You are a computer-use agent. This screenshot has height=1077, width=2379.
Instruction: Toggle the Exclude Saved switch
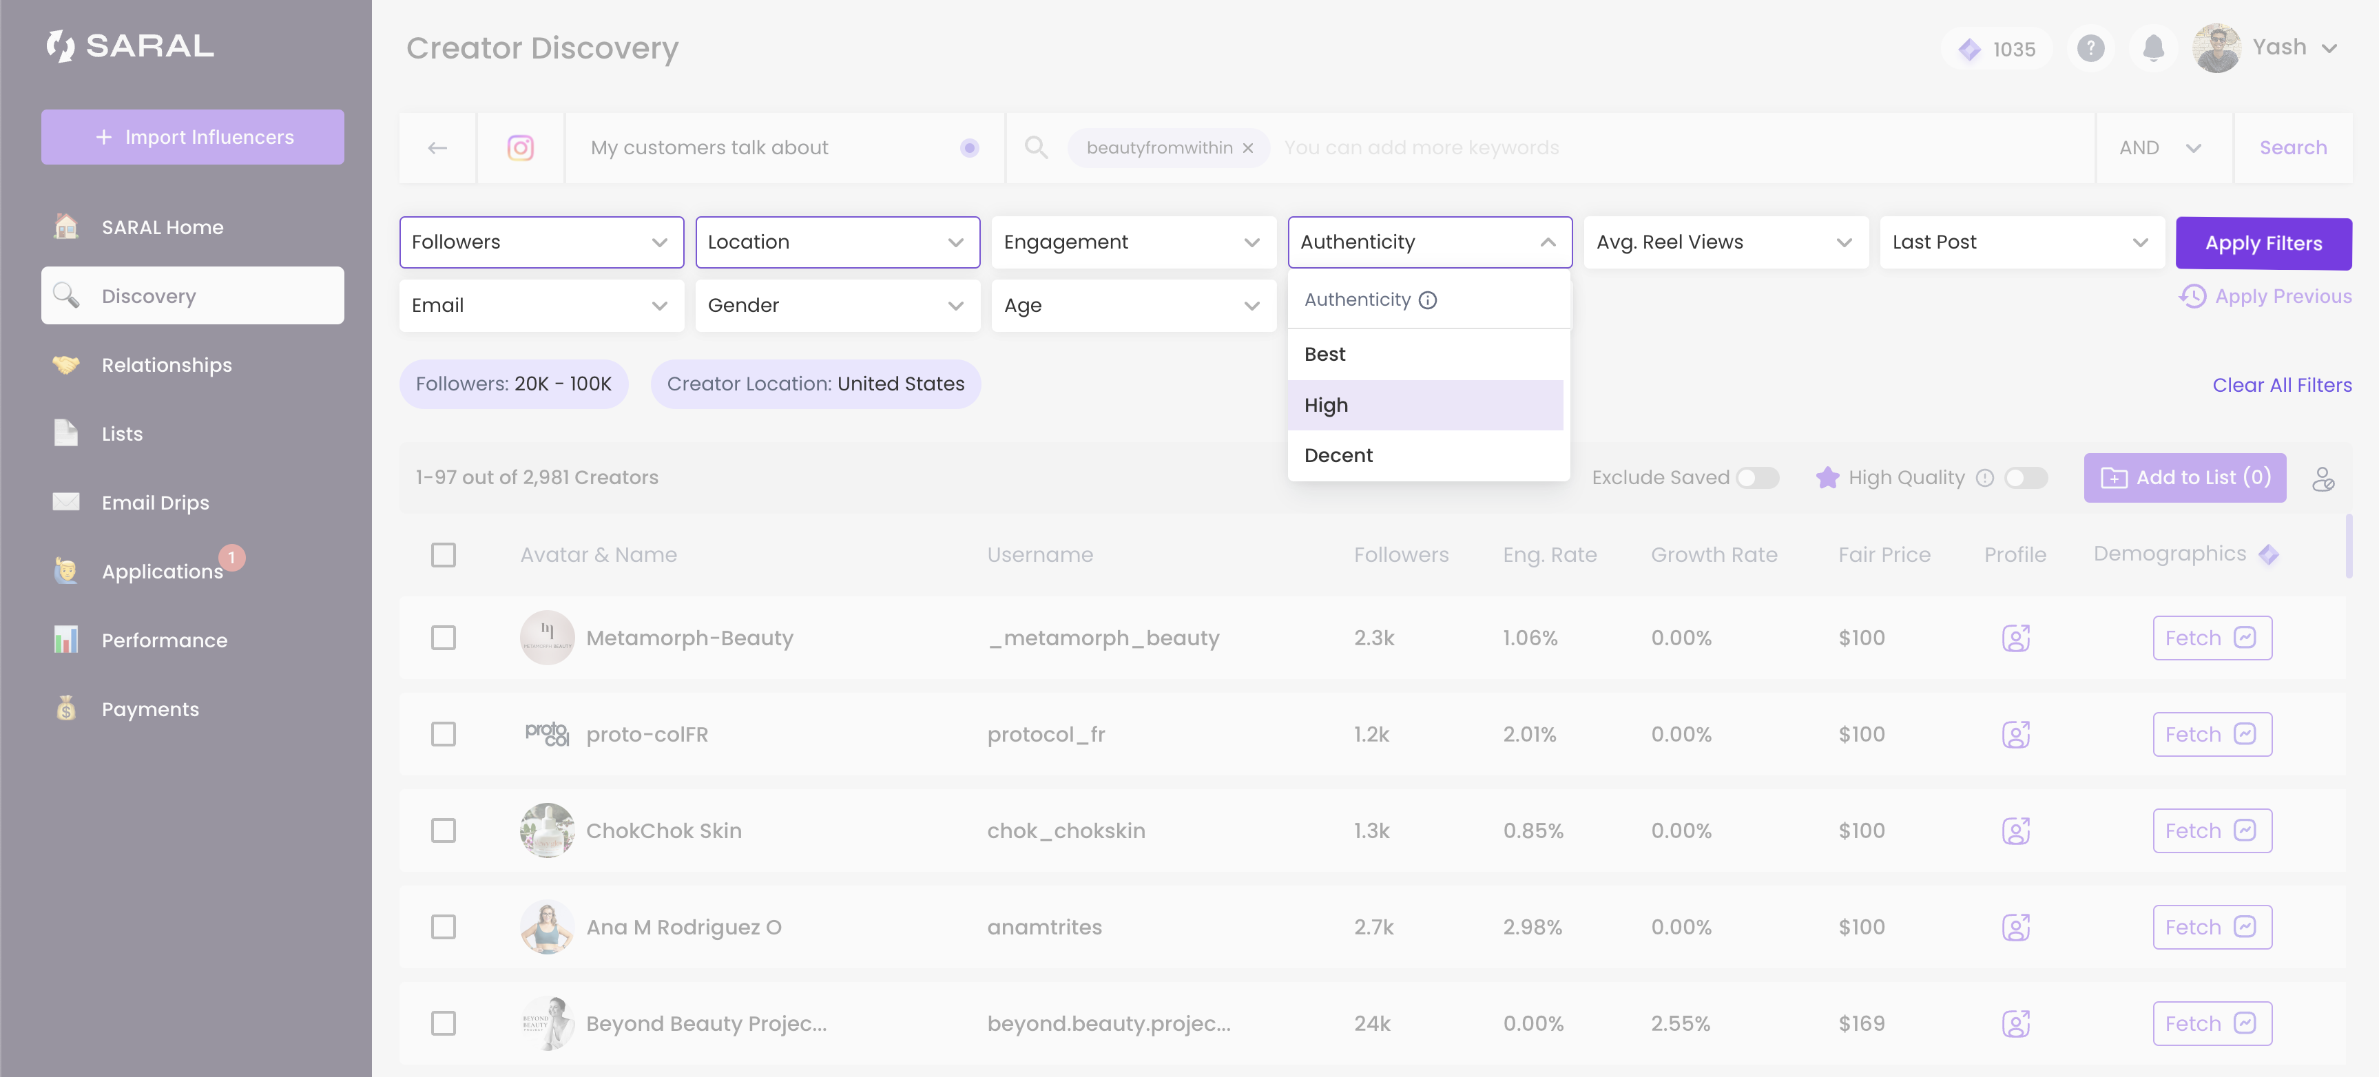pyautogui.click(x=1758, y=477)
